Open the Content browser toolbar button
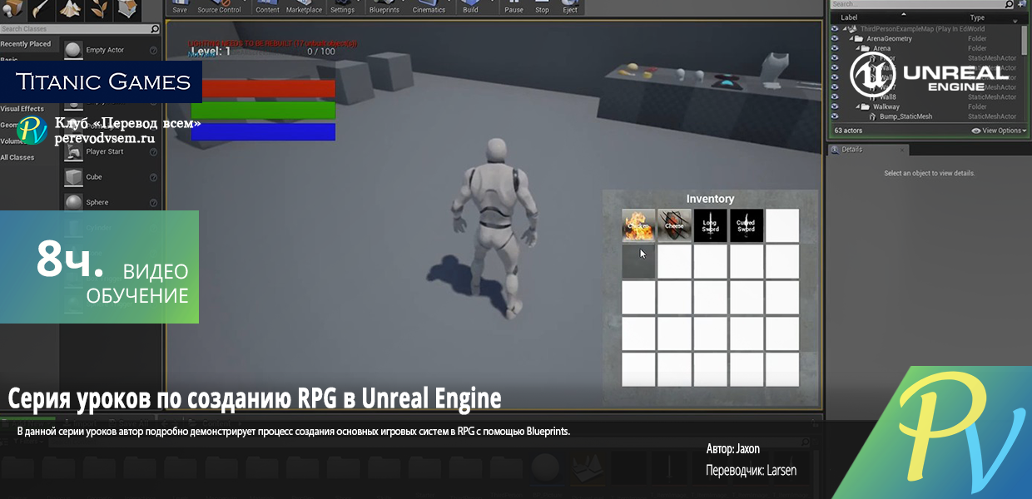 pyautogui.click(x=268, y=7)
